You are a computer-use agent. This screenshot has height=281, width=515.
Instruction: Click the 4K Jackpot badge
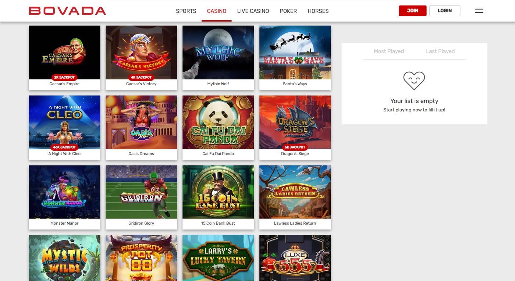pos(141,77)
